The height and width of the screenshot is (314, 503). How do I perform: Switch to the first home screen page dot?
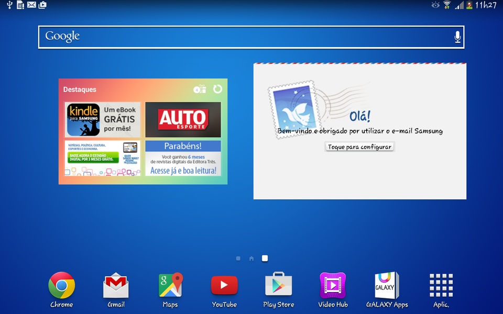click(238, 258)
